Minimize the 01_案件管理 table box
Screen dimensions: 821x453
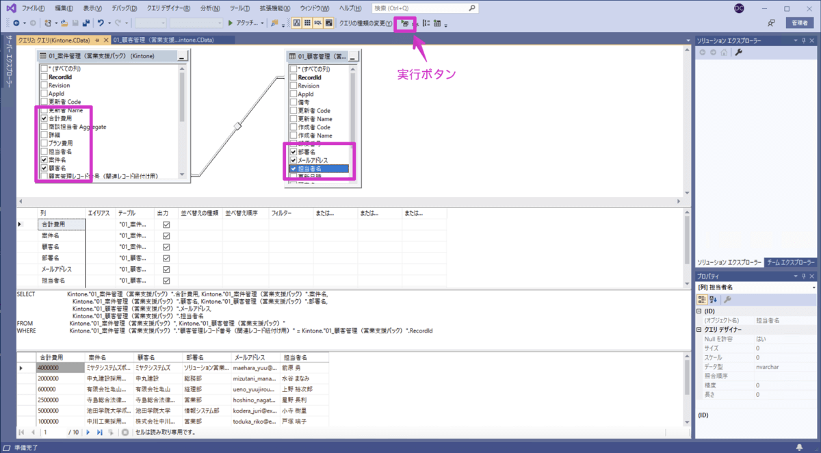point(181,56)
